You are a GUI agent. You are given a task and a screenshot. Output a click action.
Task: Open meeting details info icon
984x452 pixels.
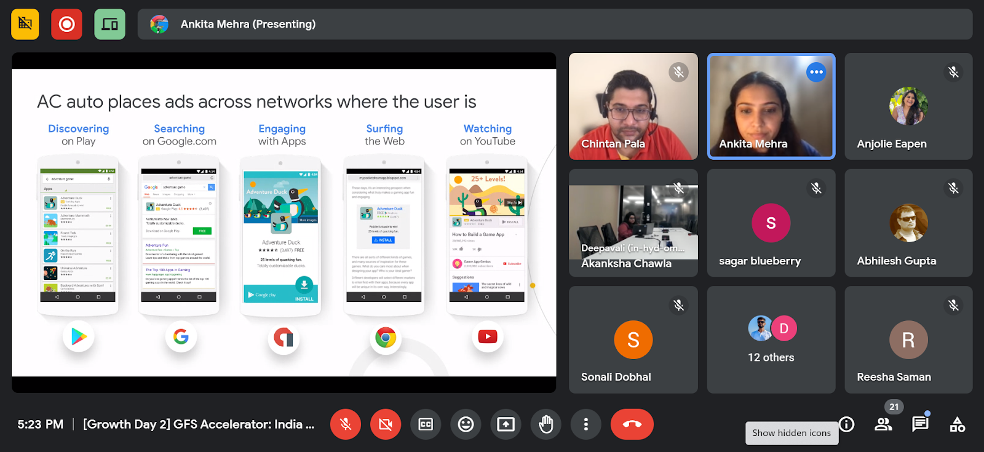tap(847, 424)
